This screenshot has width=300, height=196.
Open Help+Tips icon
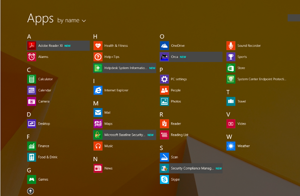point(98,57)
